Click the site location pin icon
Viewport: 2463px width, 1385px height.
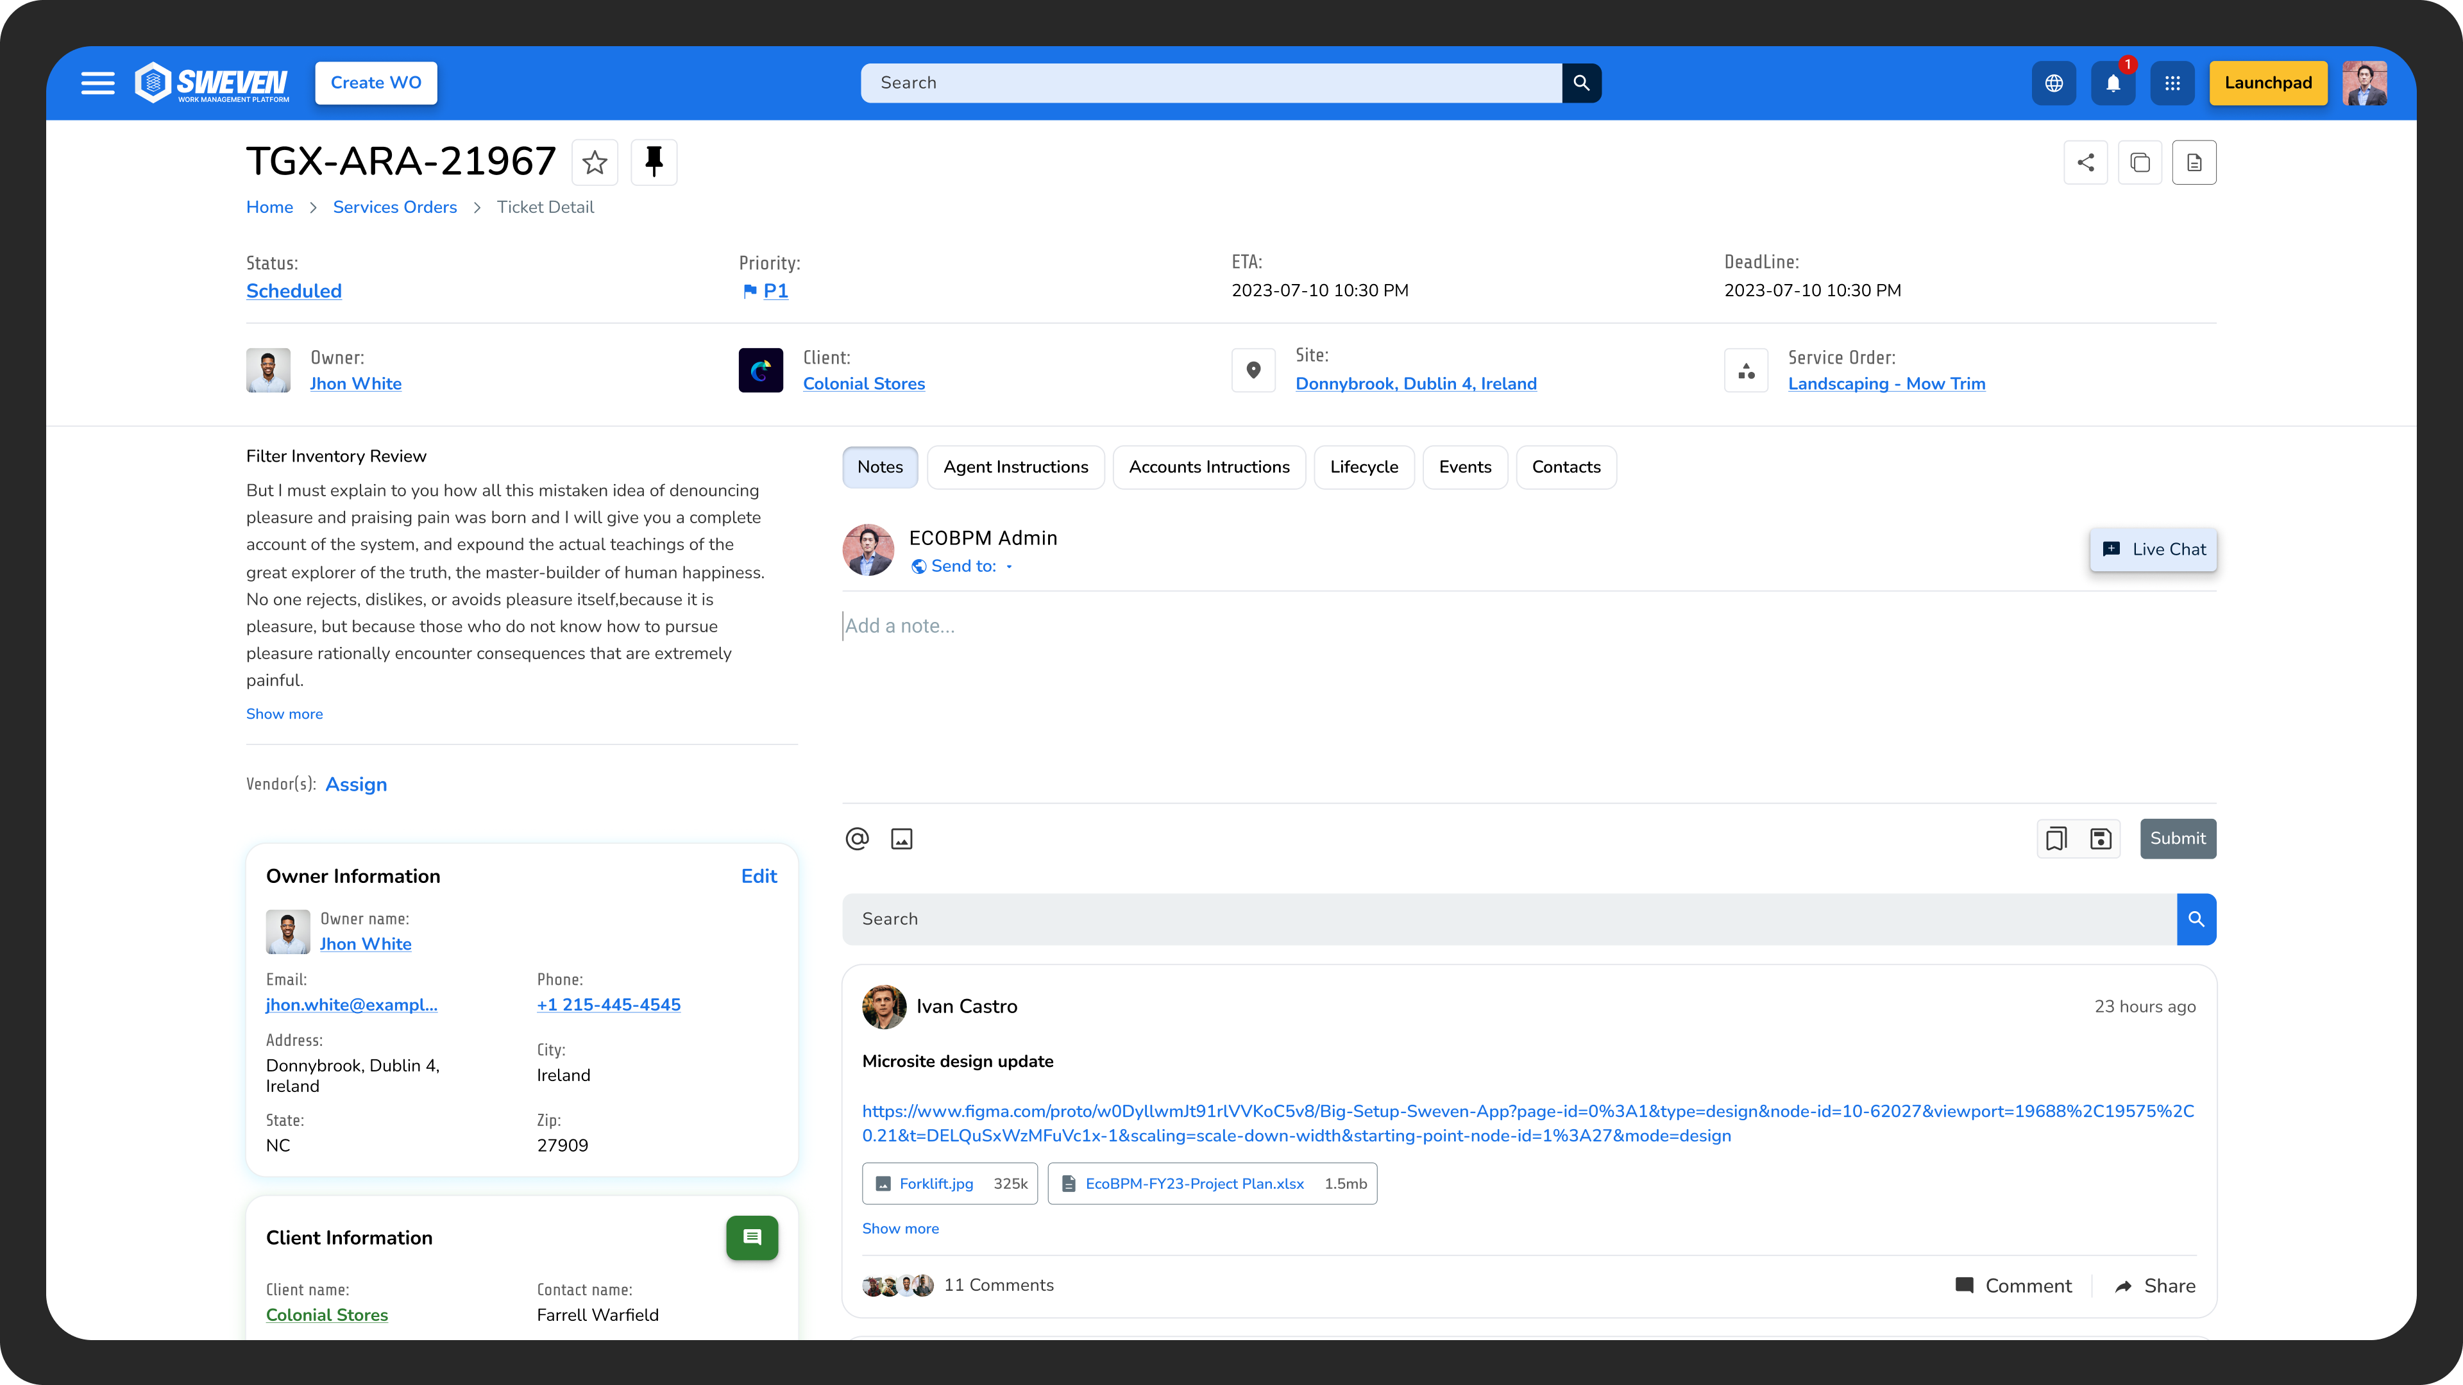pyautogui.click(x=1253, y=370)
